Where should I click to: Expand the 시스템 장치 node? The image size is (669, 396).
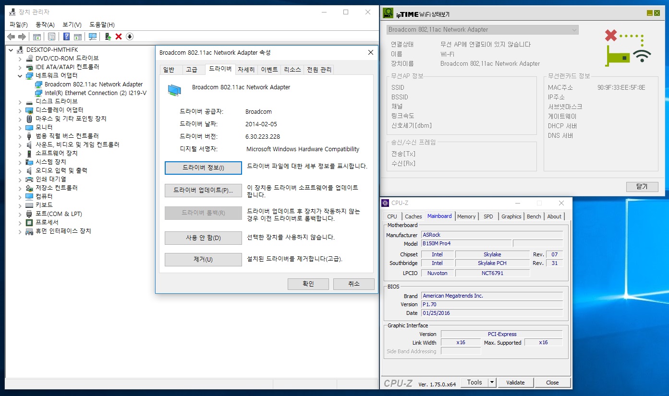(x=20, y=162)
